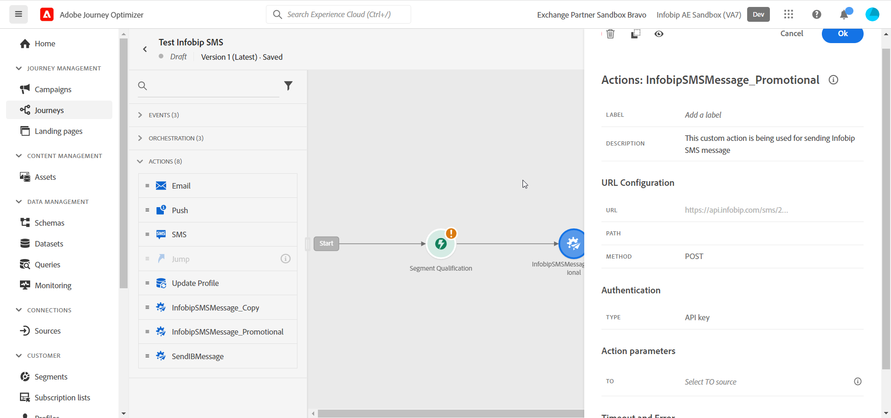This screenshot has width=891, height=418.
Task: Click Cancel in the action panel
Action: coord(791,33)
